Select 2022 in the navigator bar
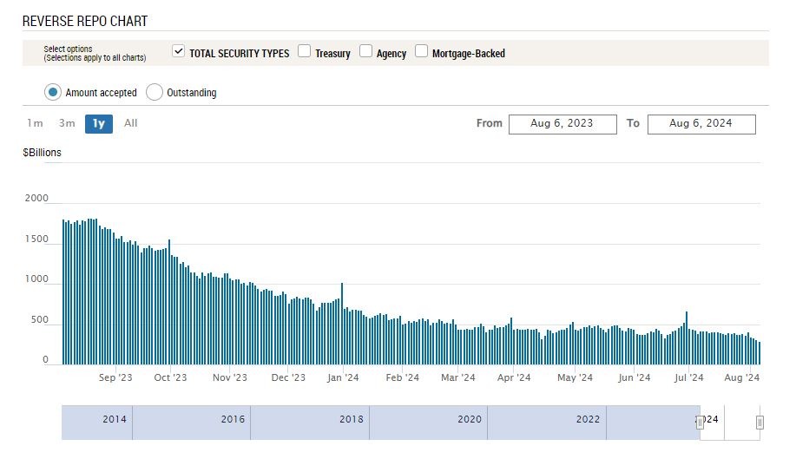This screenshot has width=796, height=459. coord(588,420)
